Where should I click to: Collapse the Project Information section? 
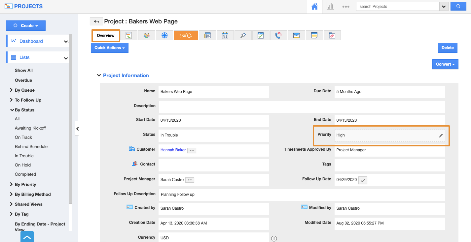click(99, 76)
